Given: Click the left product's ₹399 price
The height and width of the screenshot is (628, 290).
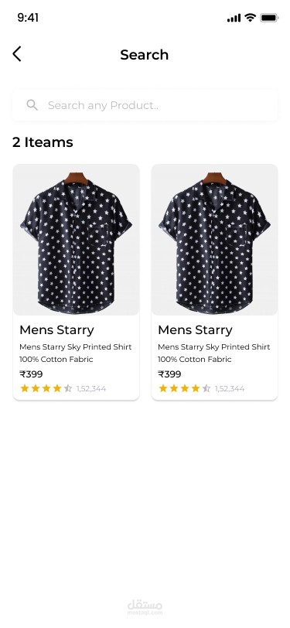Looking at the screenshot, I should click(31, 374).
